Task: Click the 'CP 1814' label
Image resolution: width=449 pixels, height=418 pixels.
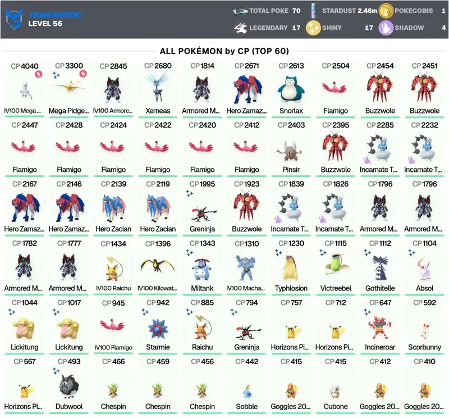Action: (202, 66)
